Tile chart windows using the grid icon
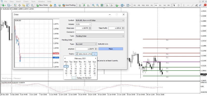This screenshot has width=207, height=96. [102, 5]
